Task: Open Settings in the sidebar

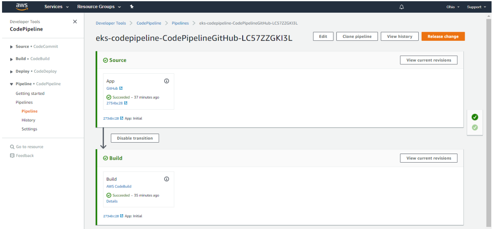Action: [x=29, y=129]
